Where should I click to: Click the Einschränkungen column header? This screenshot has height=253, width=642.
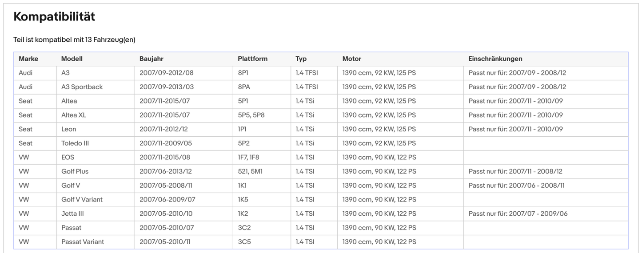tap(495, 59)
